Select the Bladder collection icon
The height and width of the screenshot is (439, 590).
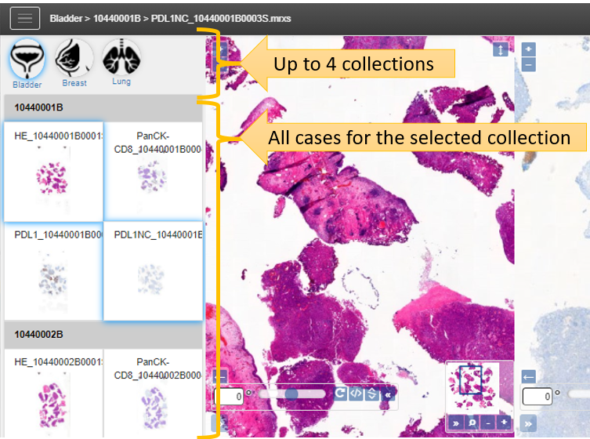click(x=27, y=60)
